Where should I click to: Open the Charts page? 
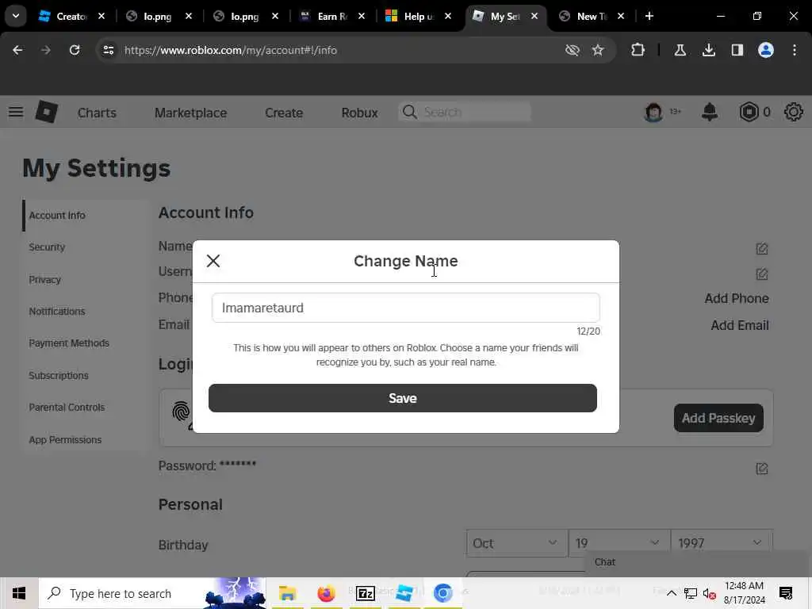(x=97, y=113)
